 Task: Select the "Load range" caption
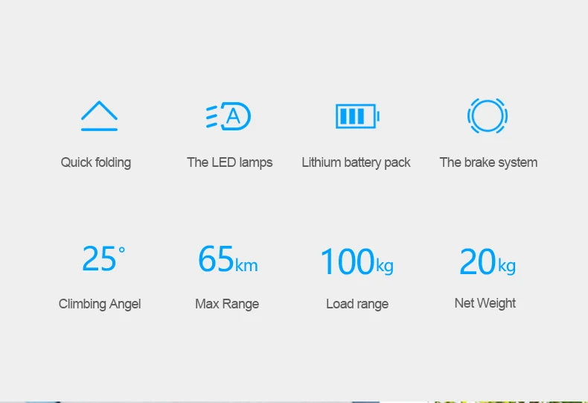[357, 304]
